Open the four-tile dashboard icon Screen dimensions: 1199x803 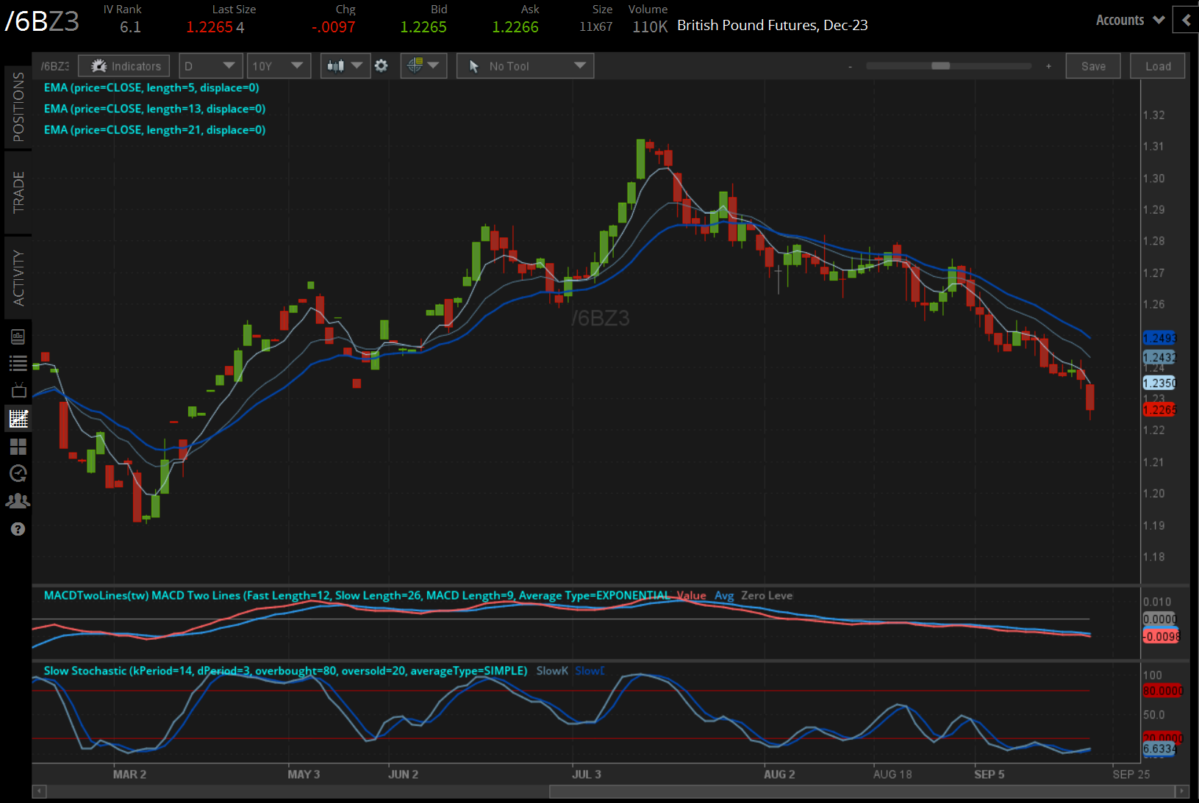pos(18,447)
